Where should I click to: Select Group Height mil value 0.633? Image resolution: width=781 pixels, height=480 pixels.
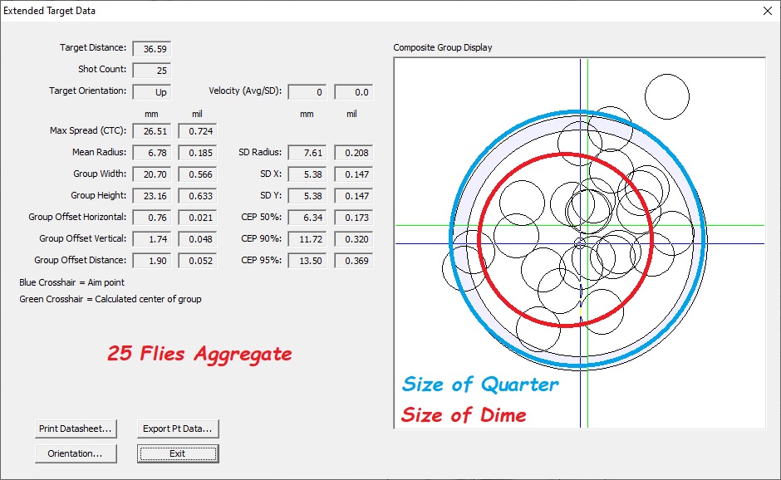[198, 196]
